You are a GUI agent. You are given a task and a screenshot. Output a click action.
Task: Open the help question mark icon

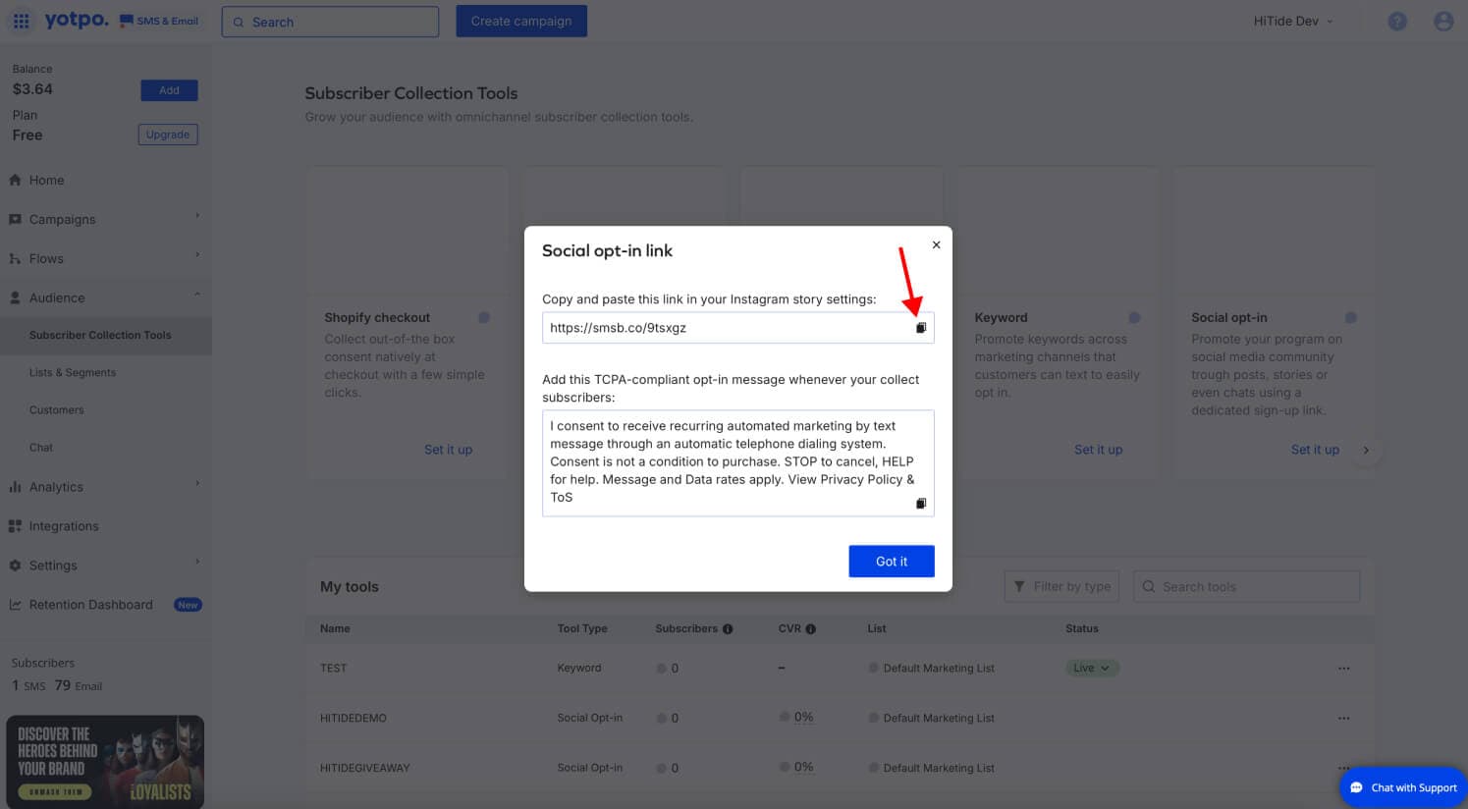coord(1397,22)
